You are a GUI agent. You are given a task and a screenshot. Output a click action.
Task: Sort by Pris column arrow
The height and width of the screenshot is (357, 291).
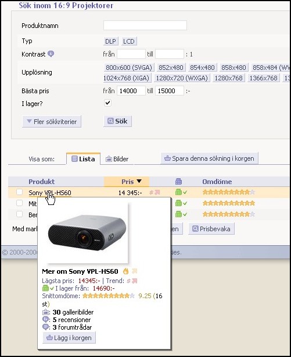(x=139, y=181)
